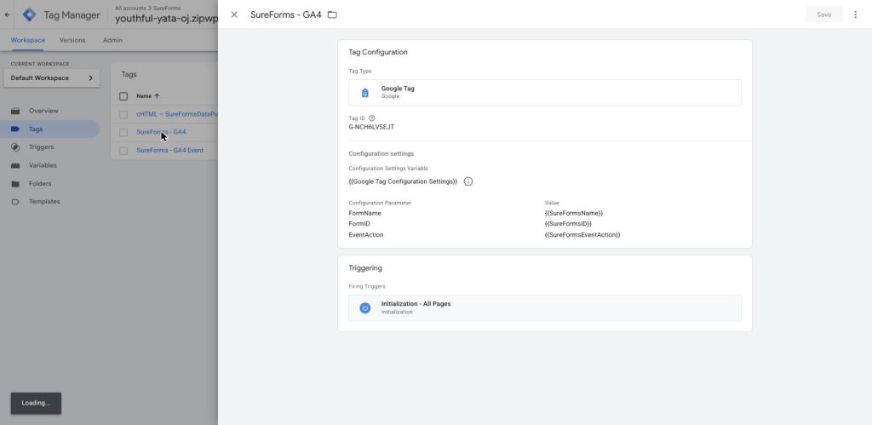Viewport: 872px width, 425px height.
Task: Click the Triggers sidebar icon
Action: coord(15,146)
